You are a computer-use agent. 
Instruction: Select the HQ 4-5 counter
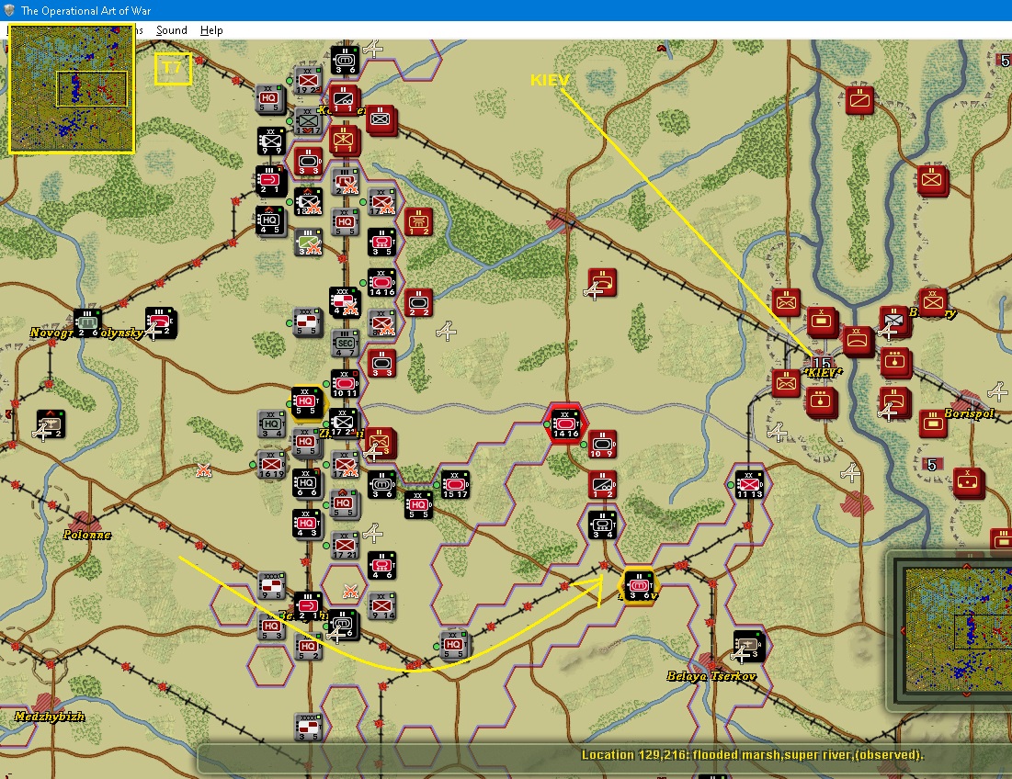pos(270,220)
